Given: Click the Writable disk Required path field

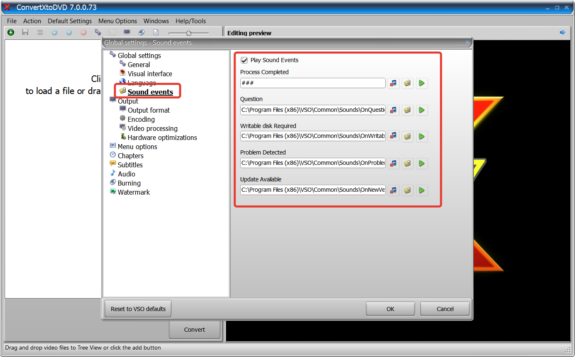Looking at the screenshot, I should pyautogui.click(x=313, y=136).
